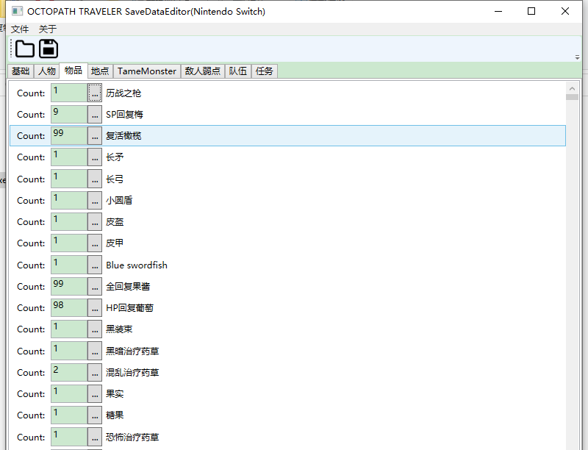Image resolution: width=588 pixels, height=450 pixels.
Task: Click the ... button for 恐怖治疗药草
Action: [x=95, y=437]
